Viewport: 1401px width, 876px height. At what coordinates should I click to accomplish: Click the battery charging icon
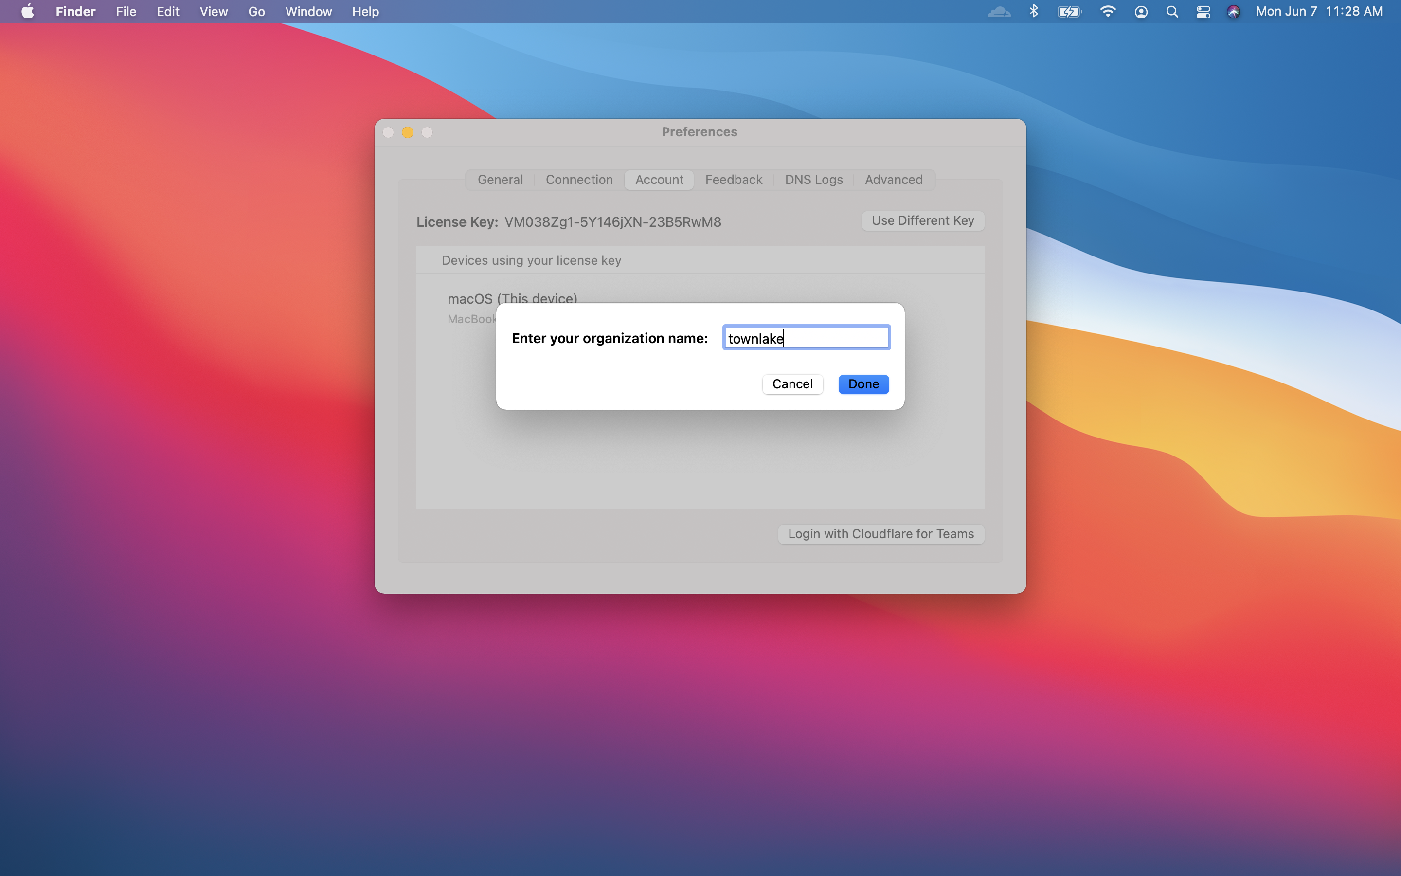1069,12
